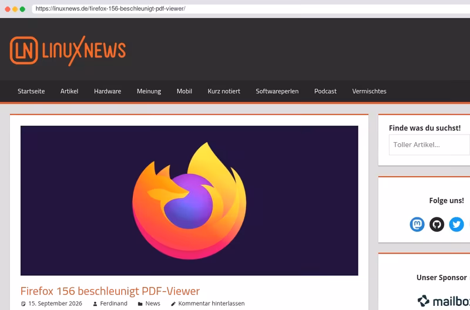
Task: Click the calendar icon beside the date
Action: coord(23,304)
